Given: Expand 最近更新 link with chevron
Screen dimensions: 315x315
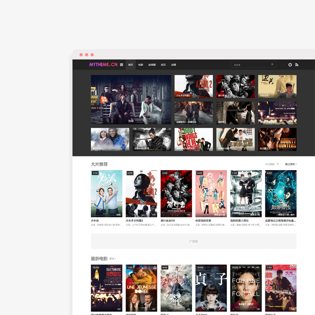Looking at the screenshot, I should [x=291, y=164].
